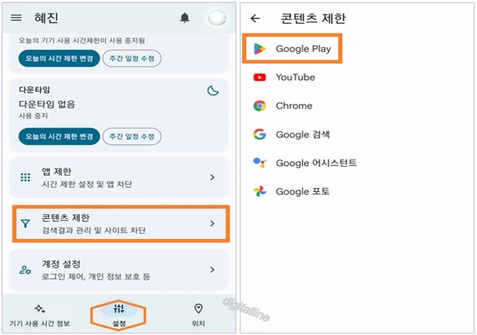Click 콘텐츠 제한 row title in settings list
The image size is (477, 335).
coord(66,217)
